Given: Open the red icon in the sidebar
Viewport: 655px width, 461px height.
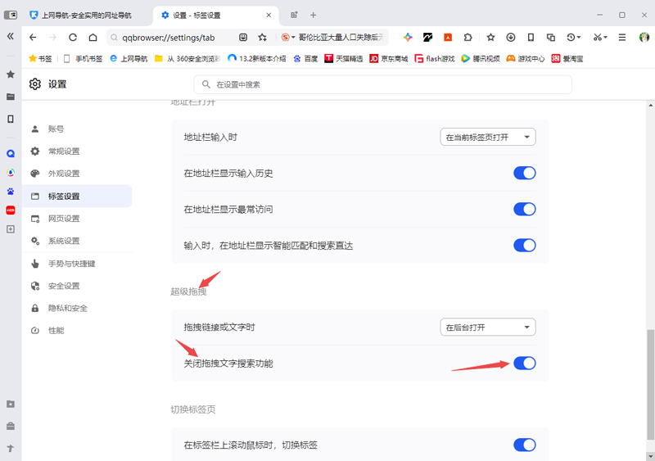Looking at the screenshot, I should [11, 210].
